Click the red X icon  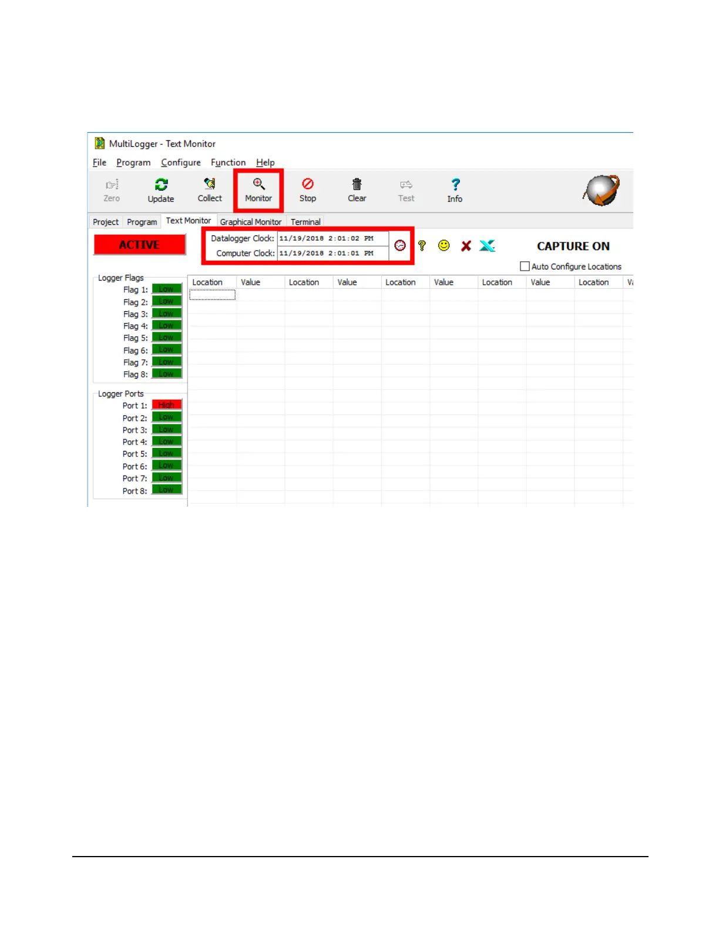coord(466,246)
